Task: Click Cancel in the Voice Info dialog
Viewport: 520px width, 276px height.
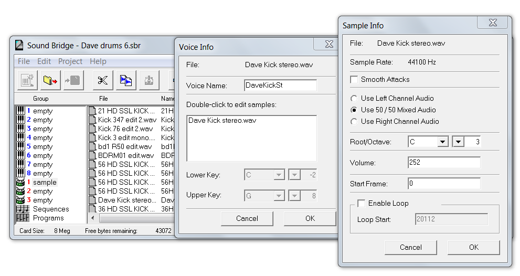Action: coord(247,218)
